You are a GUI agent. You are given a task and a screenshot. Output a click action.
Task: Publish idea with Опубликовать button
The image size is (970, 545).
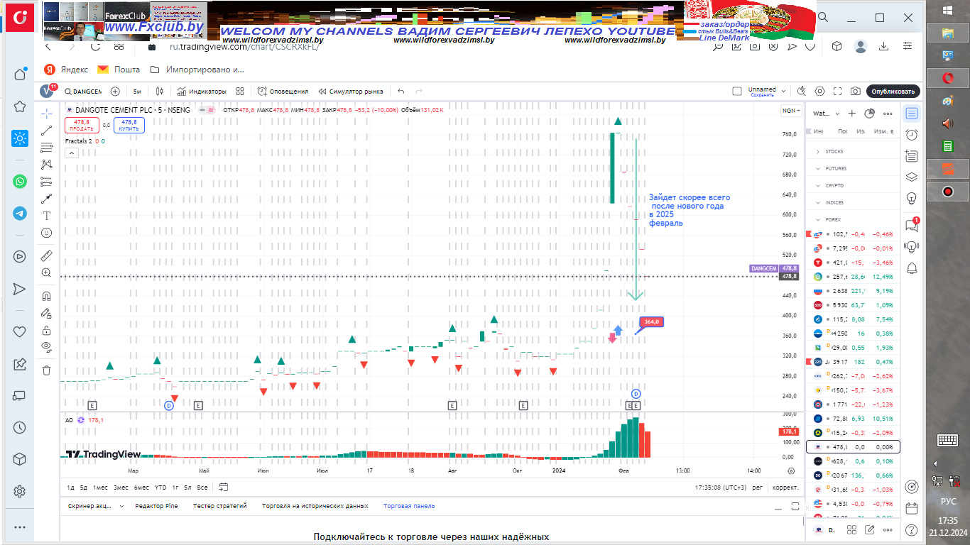(x=893, y=92)
